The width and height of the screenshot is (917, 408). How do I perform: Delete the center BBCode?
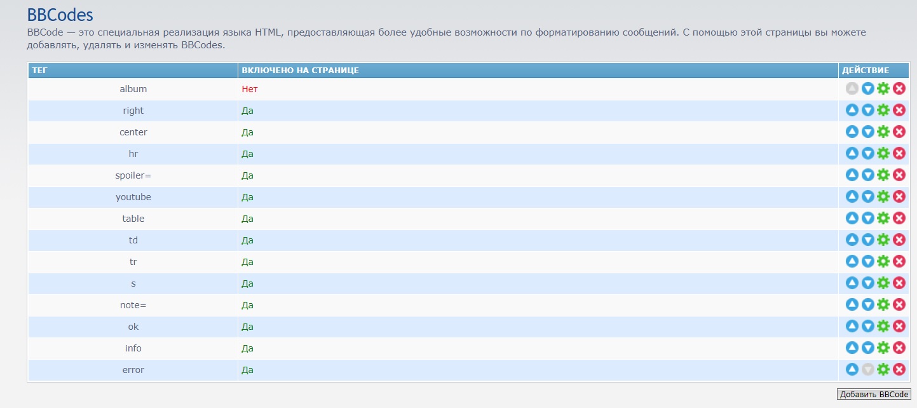tap(899, 132)
